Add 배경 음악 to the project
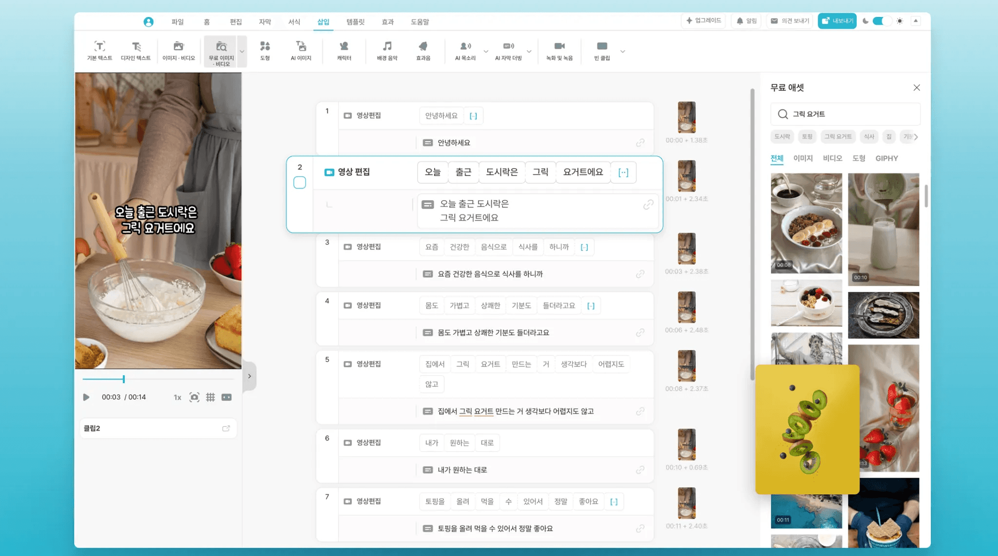The height and width of the screenshot is (556, 998). [x=386, y=51]
